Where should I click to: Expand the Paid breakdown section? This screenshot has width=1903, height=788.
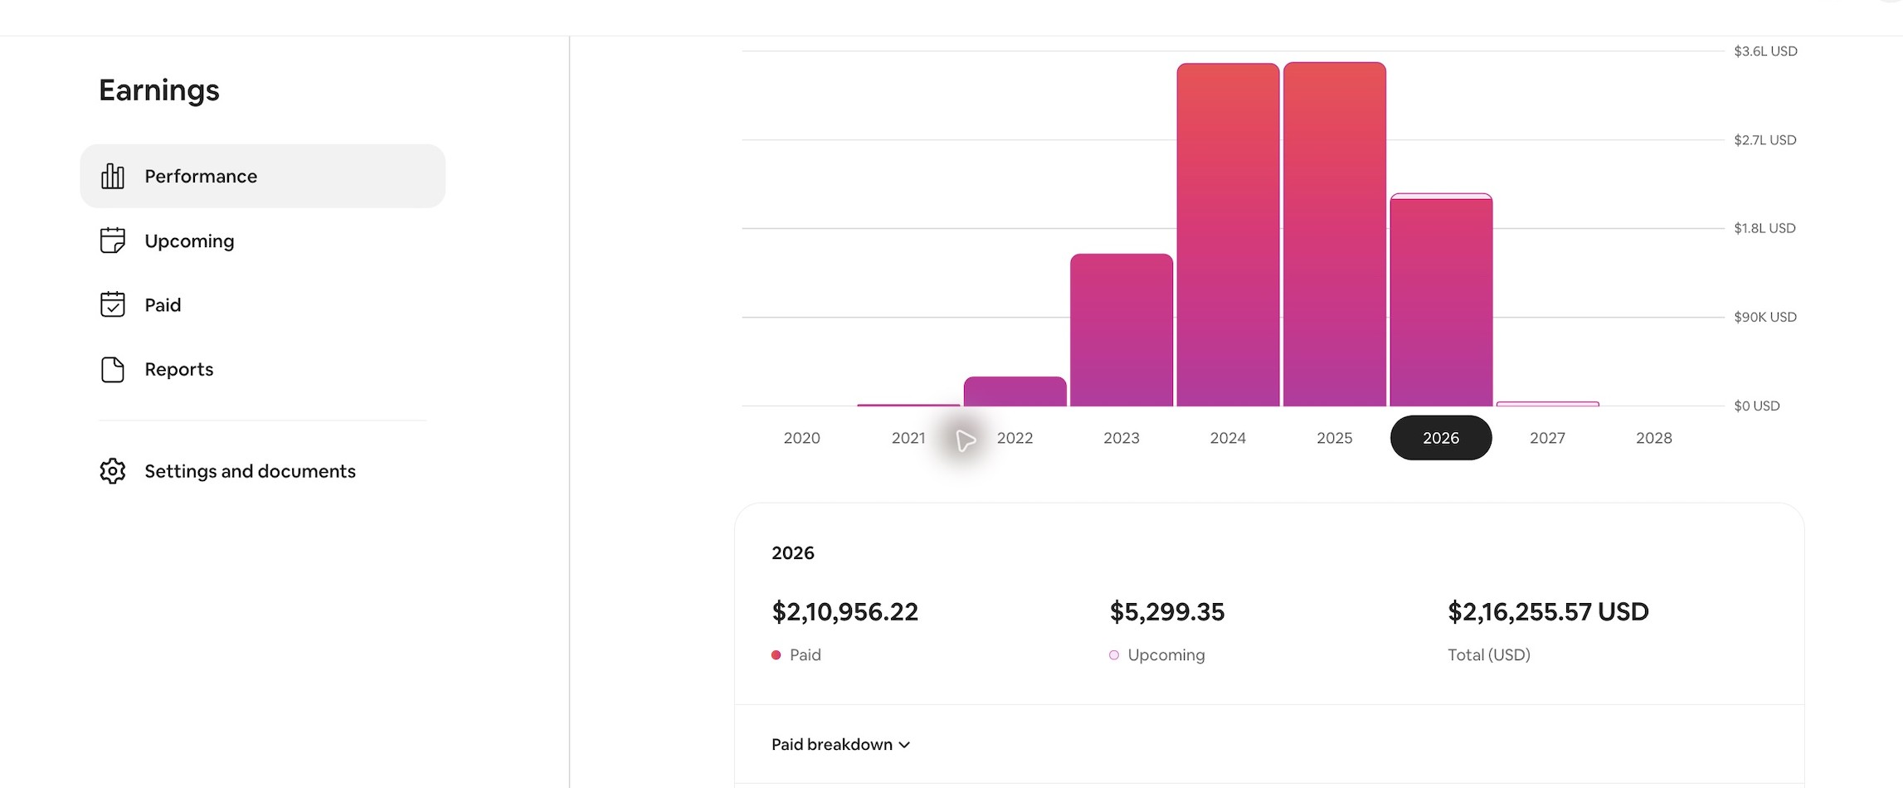[841, 745]
